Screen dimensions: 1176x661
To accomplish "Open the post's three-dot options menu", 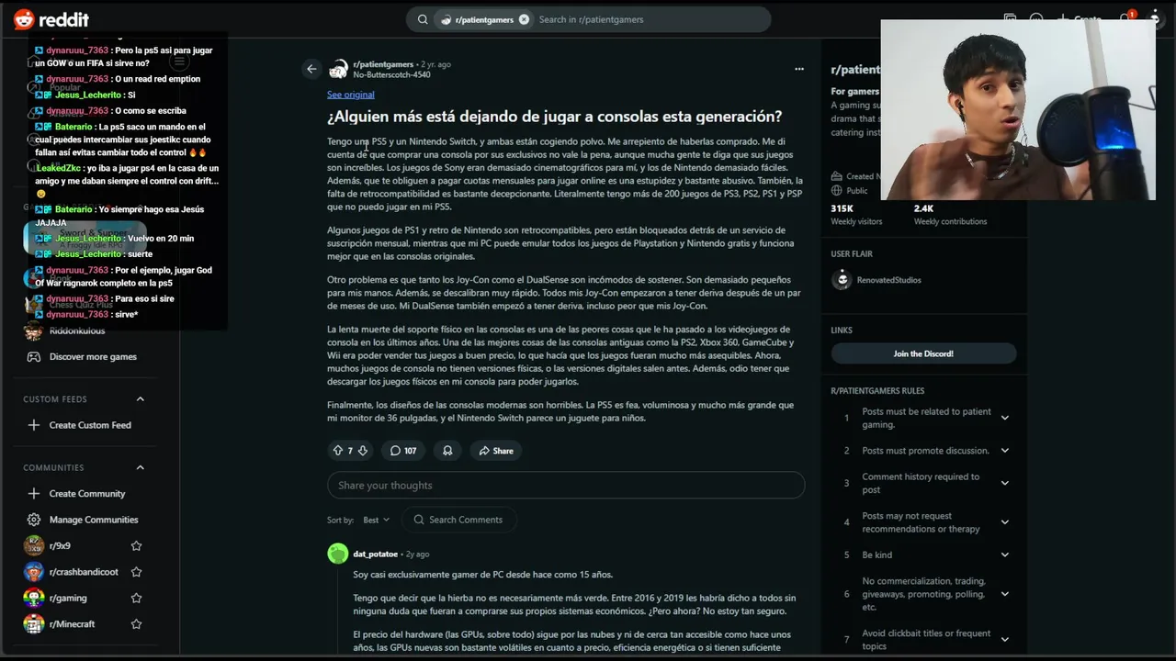I will (798, 69).
